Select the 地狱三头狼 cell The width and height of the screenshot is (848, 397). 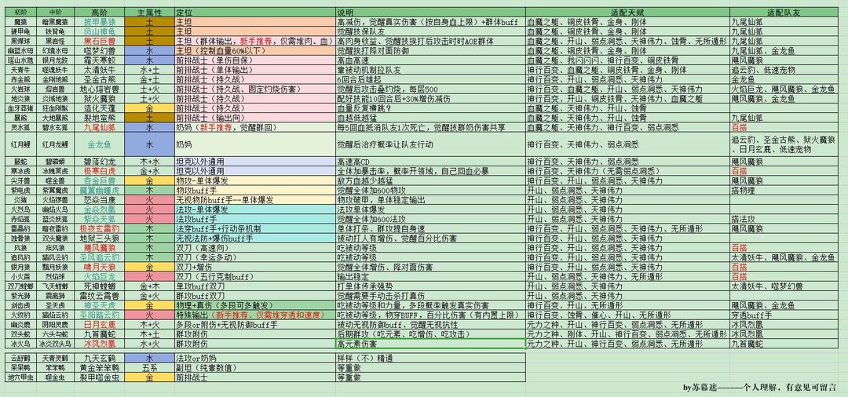(x=99, y=238)
